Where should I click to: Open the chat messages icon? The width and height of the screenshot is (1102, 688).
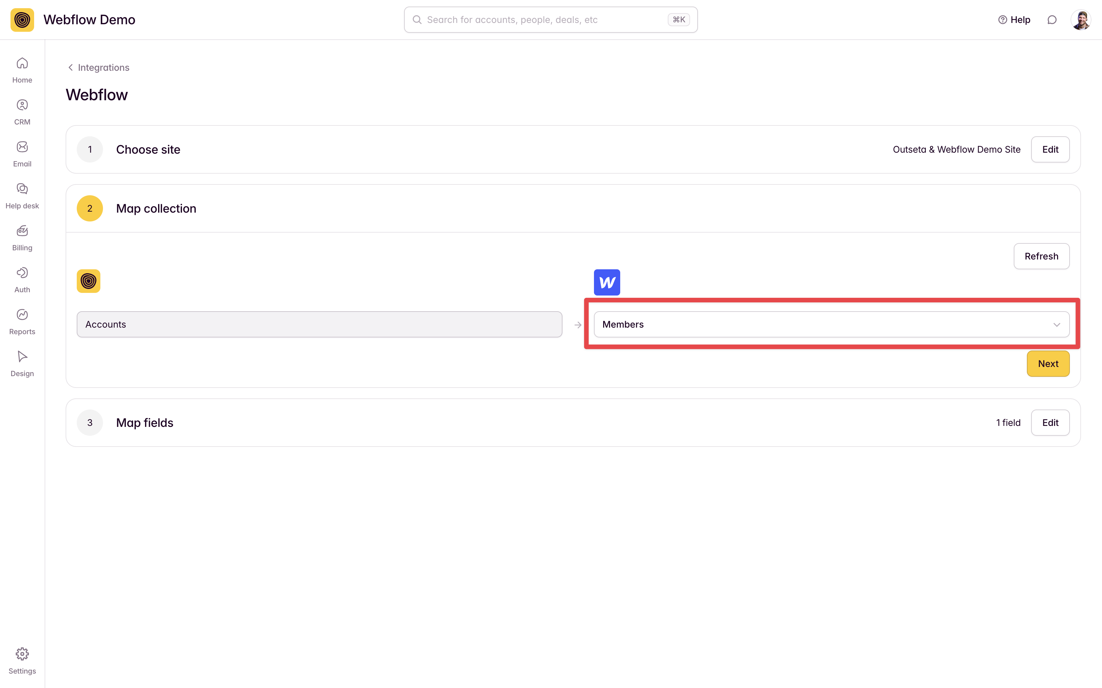[1051, 20]
